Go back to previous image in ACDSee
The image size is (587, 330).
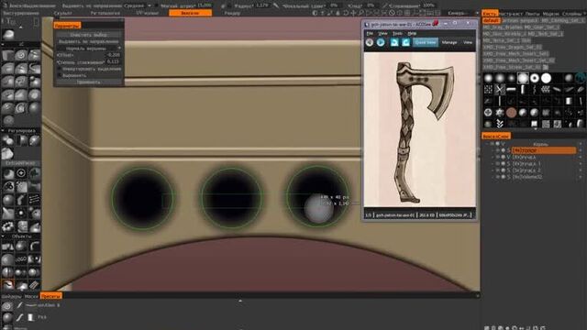pyautogui.click(x=370, y=42)
